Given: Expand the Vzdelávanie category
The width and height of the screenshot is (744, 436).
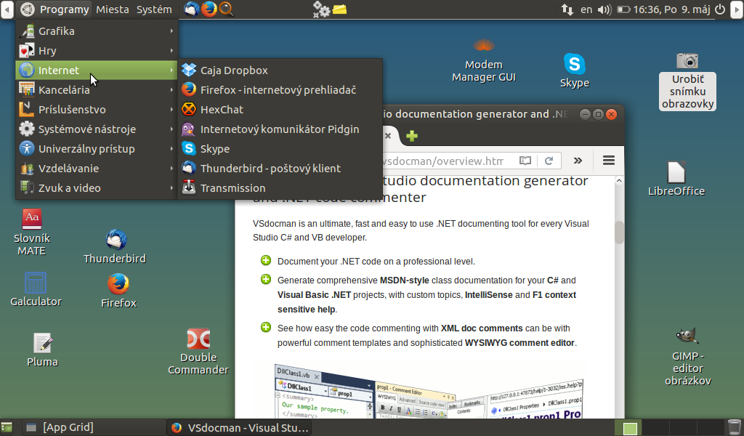Looking at the screenshot, I should pyautogui.click(x=97, y=169).
